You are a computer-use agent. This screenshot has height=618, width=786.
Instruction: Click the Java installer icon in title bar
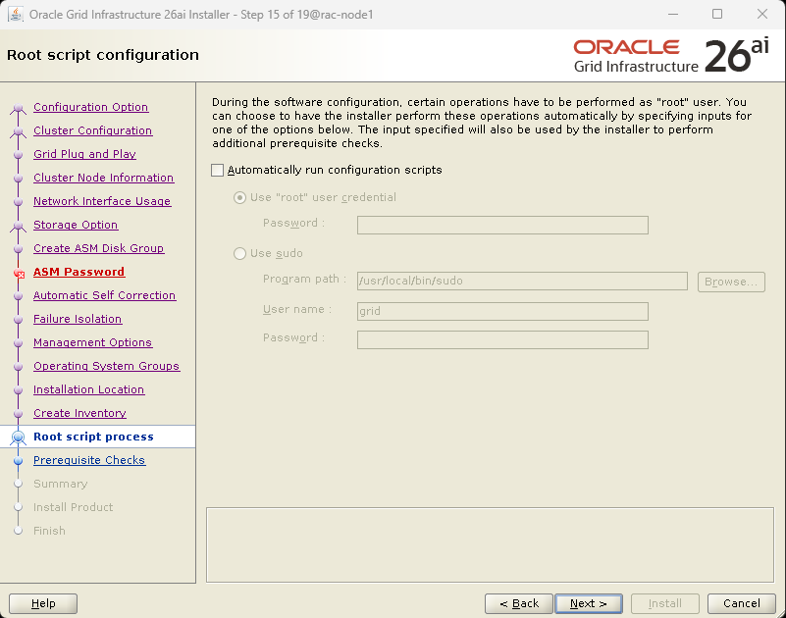(16, 14)
